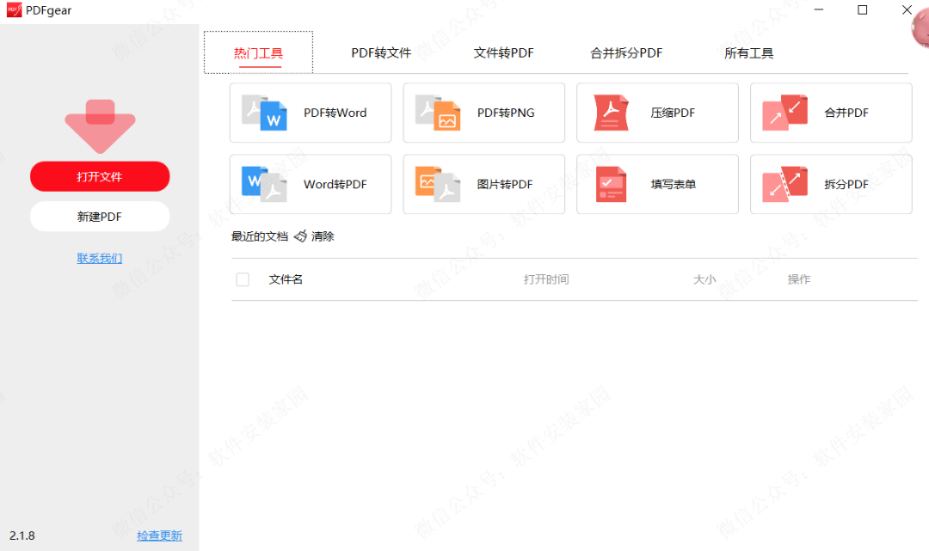Open the PDF转Word conversion tool
The height and width of the screenshot is (551, 929).
310,113
